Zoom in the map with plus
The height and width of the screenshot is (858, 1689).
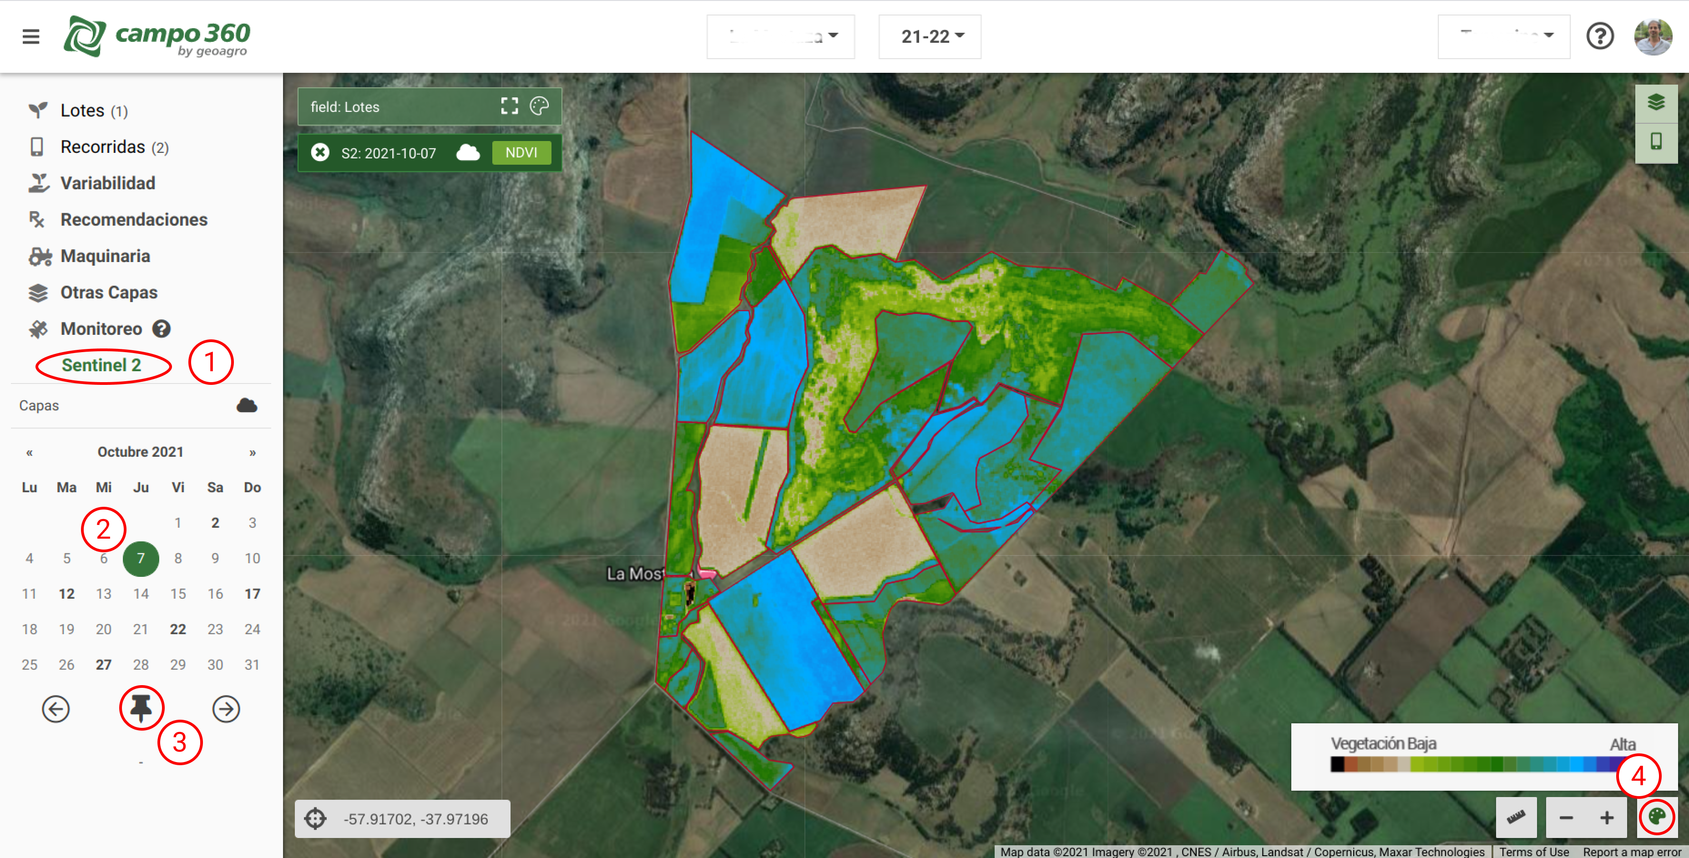coord(1606,818)
